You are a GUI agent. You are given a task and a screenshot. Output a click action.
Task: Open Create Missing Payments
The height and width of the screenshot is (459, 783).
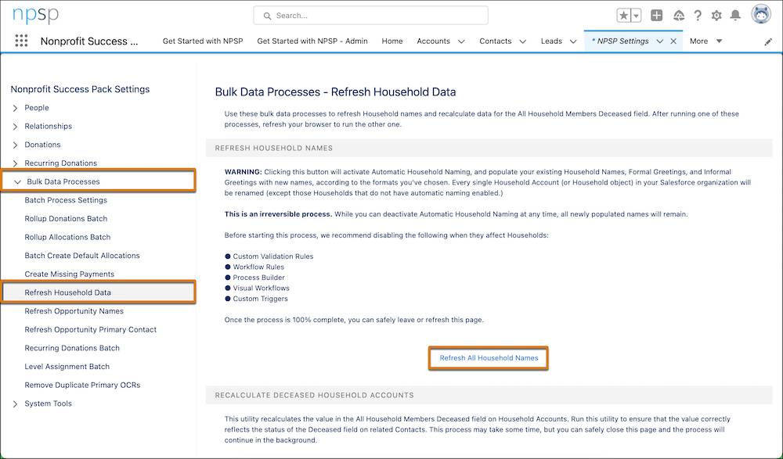[x=69, y=274]
